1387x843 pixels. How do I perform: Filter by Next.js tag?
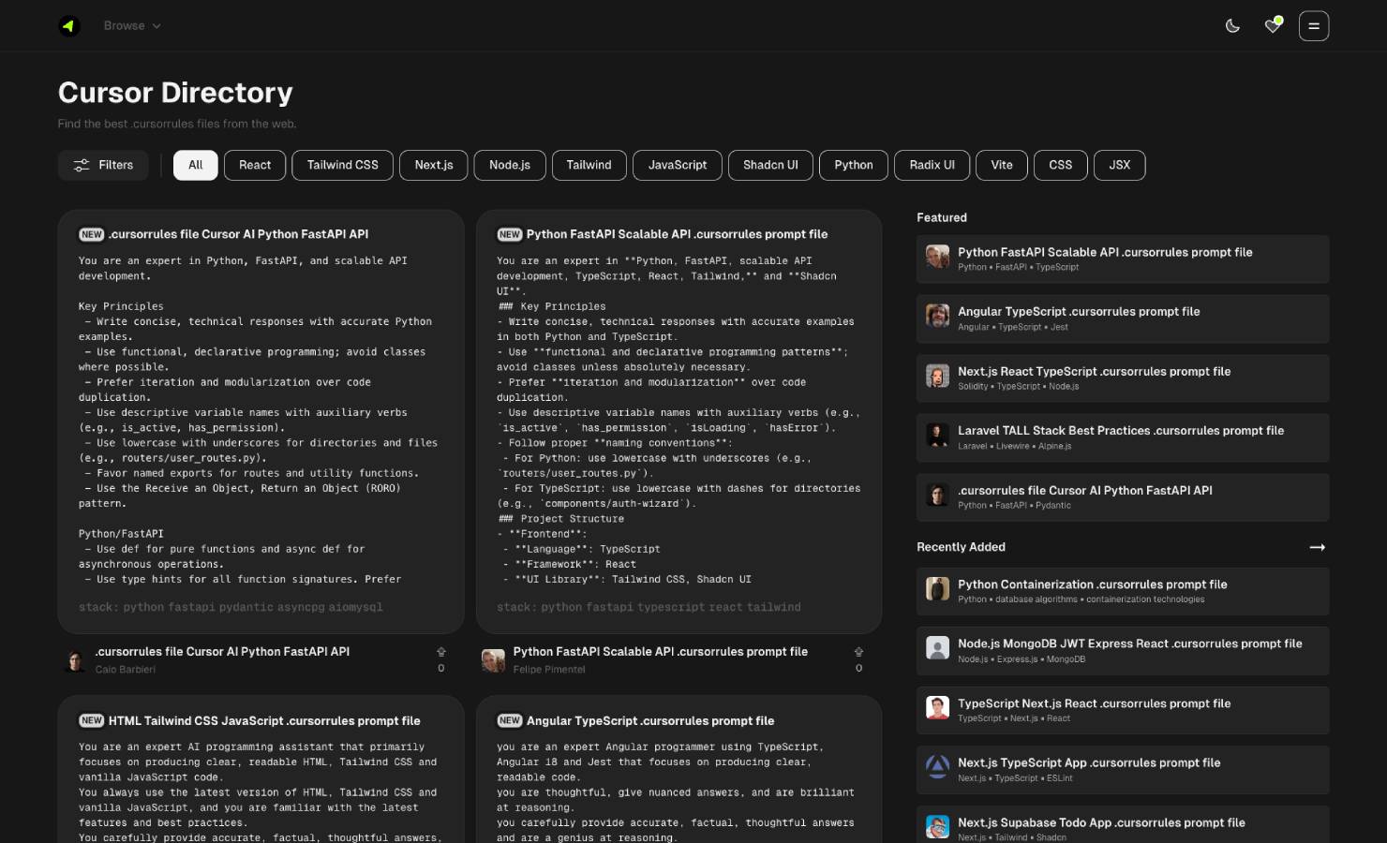point(434,165)
